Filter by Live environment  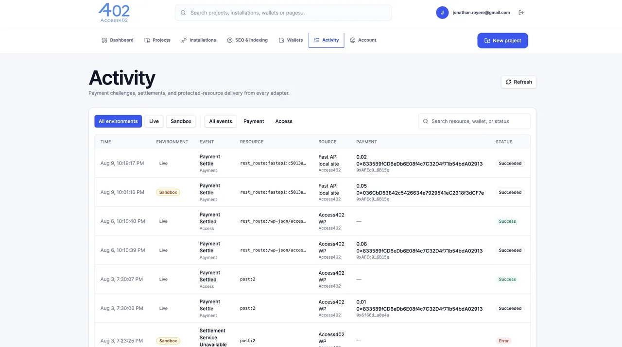tap(154, 121)
